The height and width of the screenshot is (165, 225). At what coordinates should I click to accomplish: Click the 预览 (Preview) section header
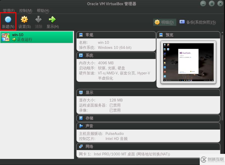tap(188, 35)
